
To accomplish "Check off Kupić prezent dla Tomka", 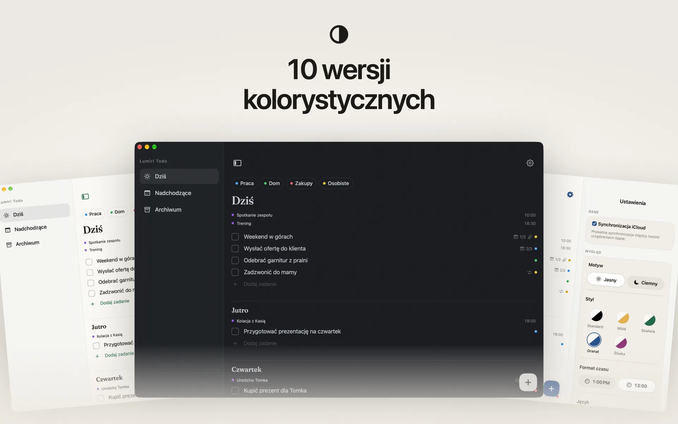I will tap(235, 390).
